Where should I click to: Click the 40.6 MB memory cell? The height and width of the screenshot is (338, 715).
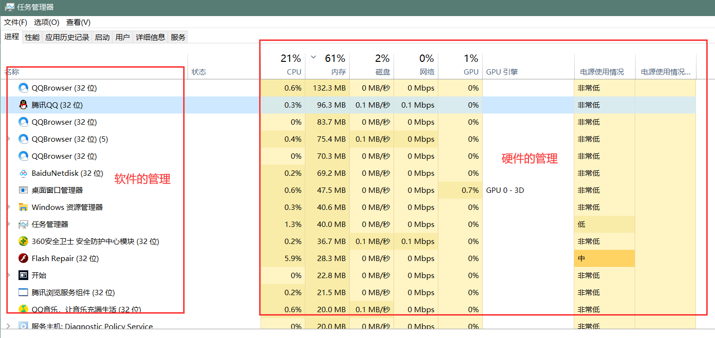[327, 207]
